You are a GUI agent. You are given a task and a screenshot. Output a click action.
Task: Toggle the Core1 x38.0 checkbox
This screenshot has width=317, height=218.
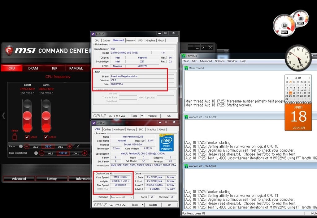[46, 137]
